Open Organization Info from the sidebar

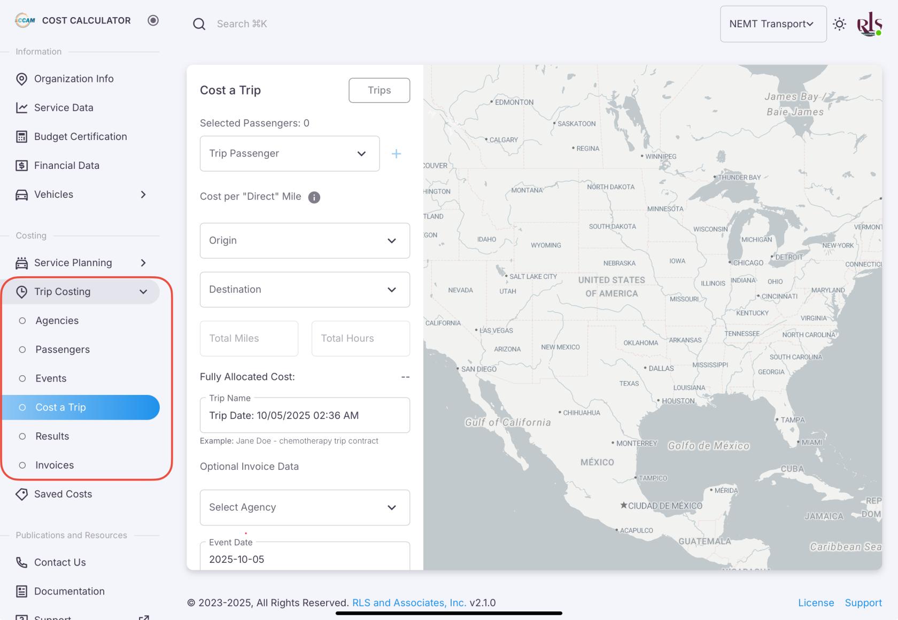[x=74, y=79]
